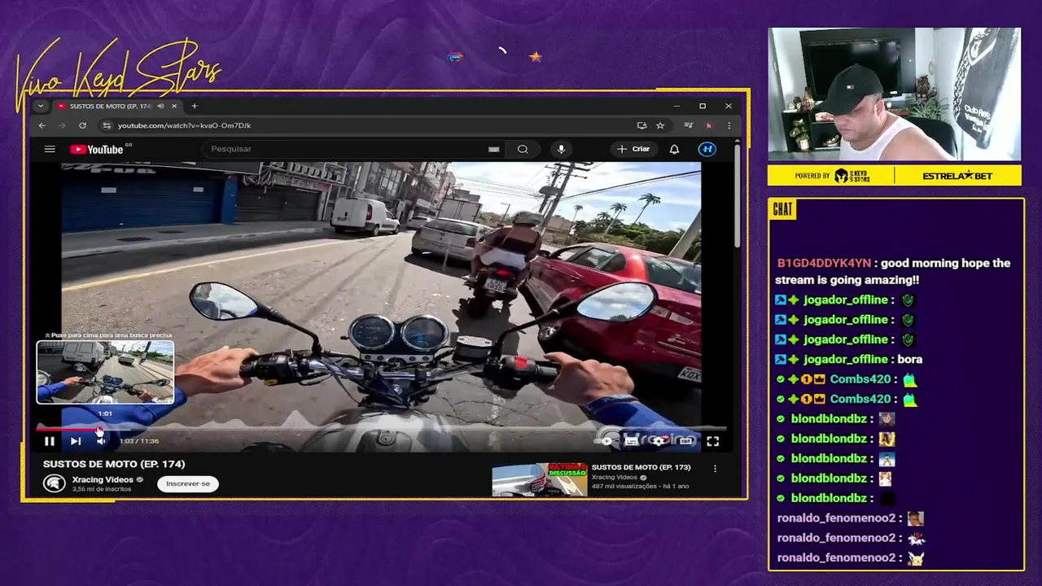This screenshot has height=586, width=1042.
Task: Click the video progress bar
Action: [381, 427]
